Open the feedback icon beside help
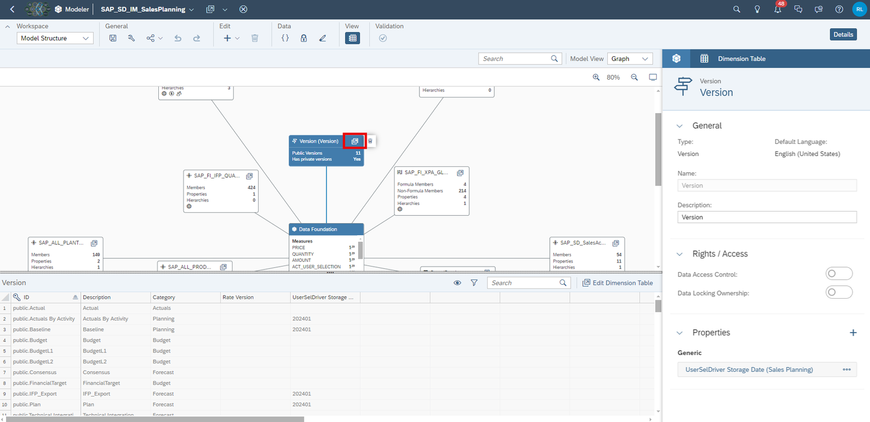This screenshot has width=870, height=422. point(819,9)
